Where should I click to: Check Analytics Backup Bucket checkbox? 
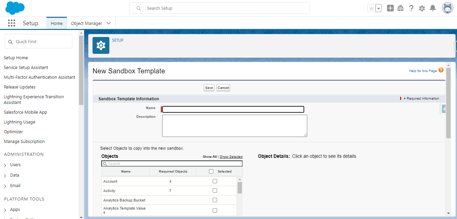click(x=215, y=200)
